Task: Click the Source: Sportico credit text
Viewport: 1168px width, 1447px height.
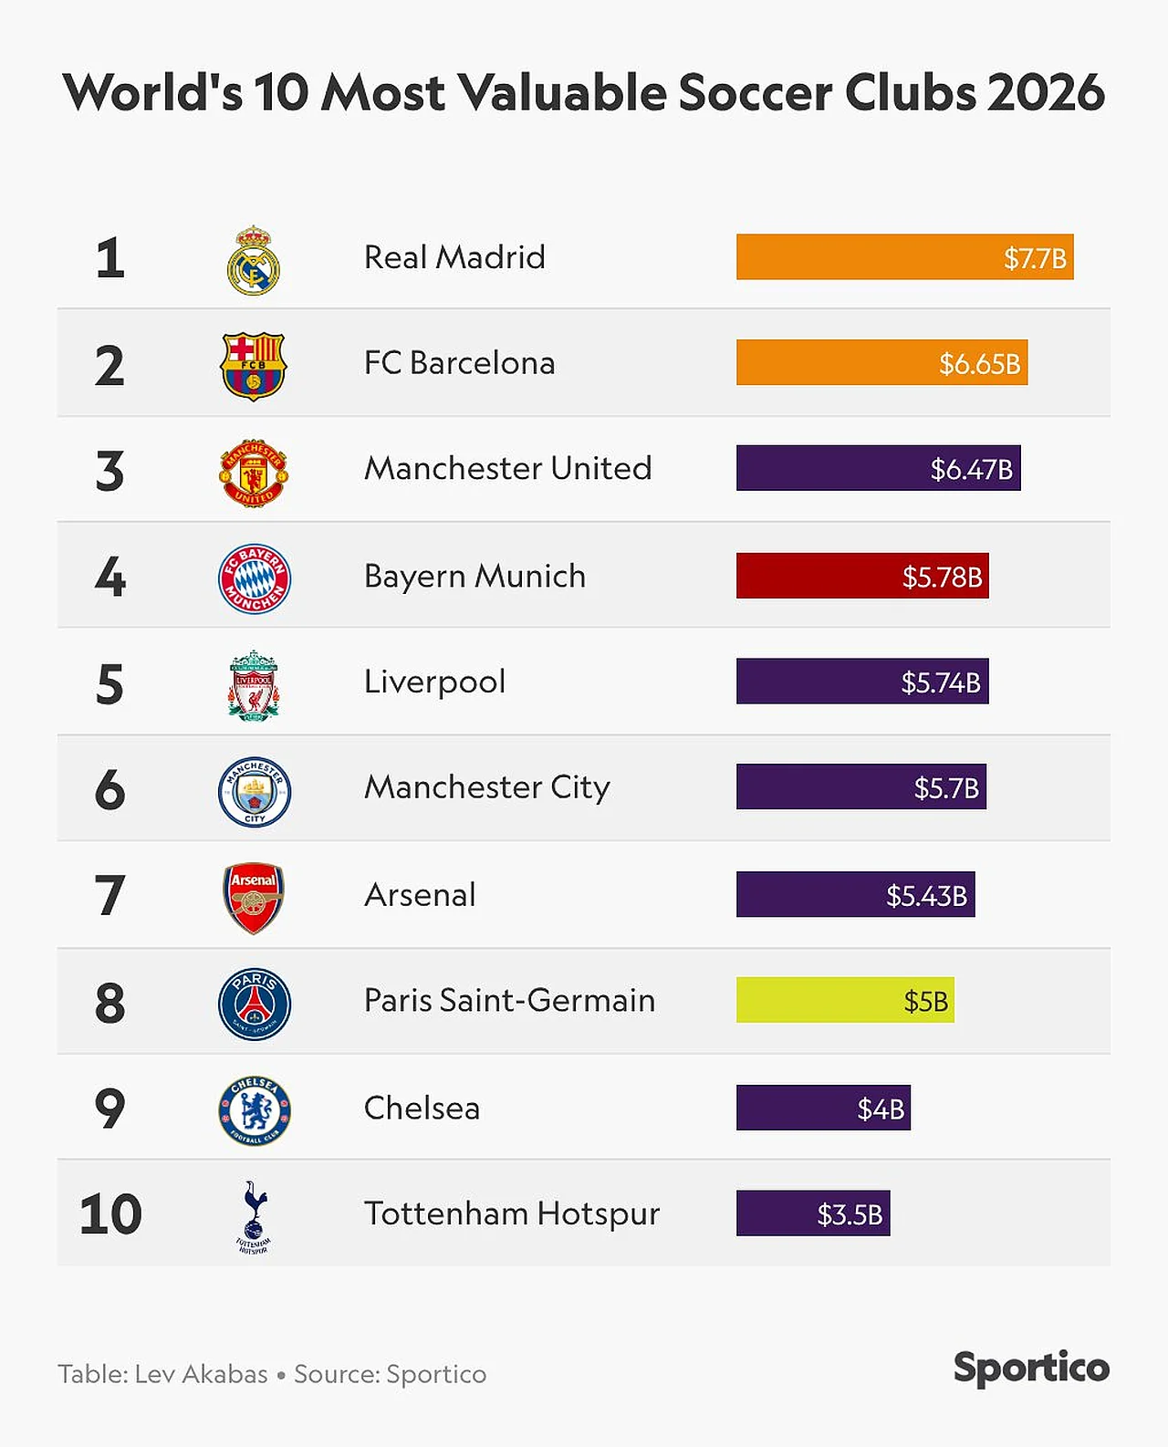Action: pos(390,1374)
